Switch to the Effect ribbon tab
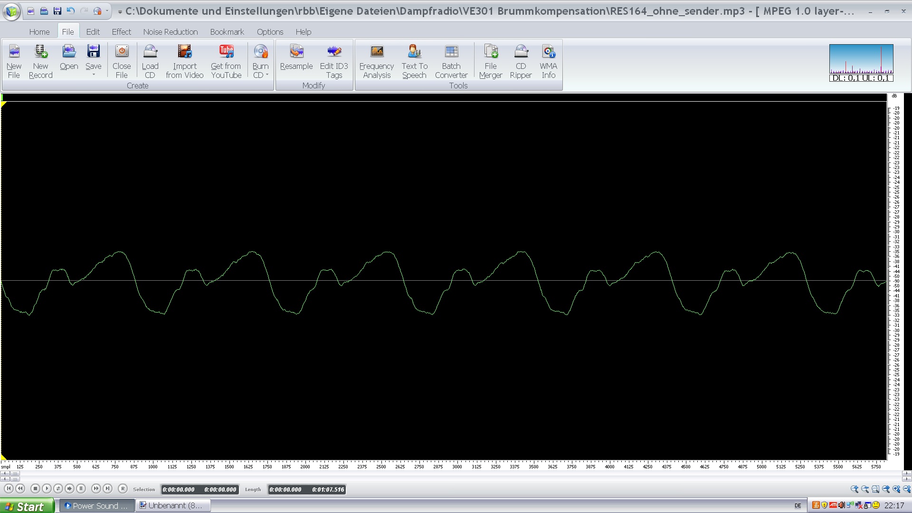The image size is (912, 513). (x=121, y=32)
